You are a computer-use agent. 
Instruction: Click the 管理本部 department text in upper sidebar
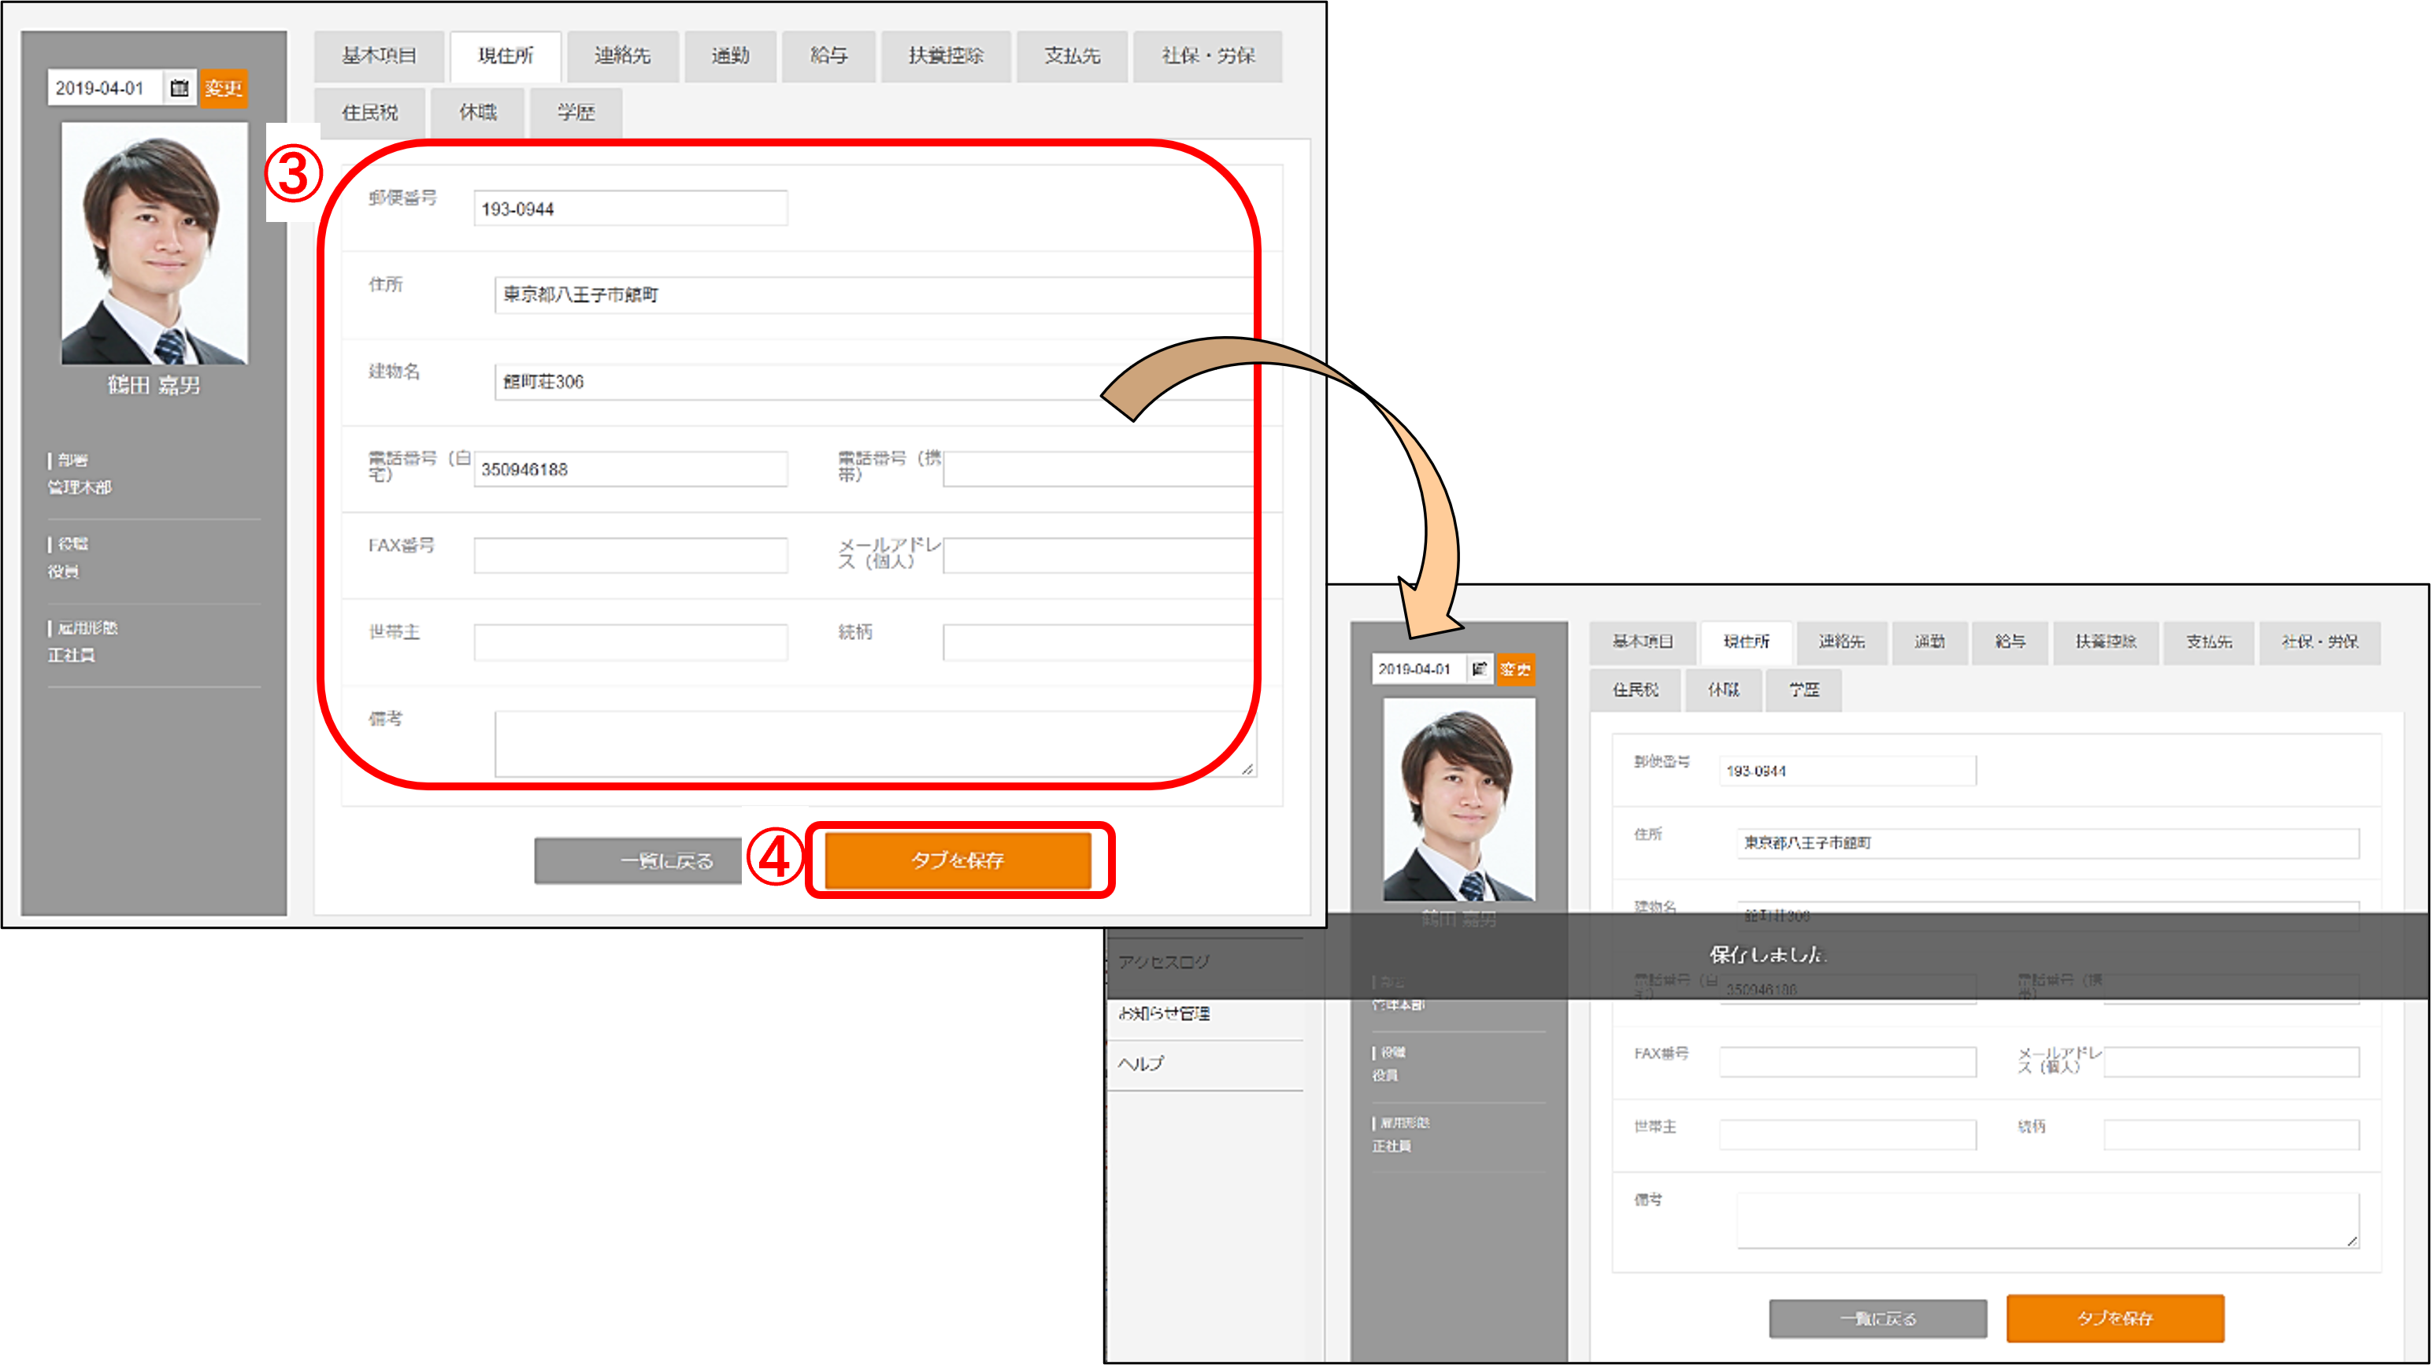click(x=80, y=488)
